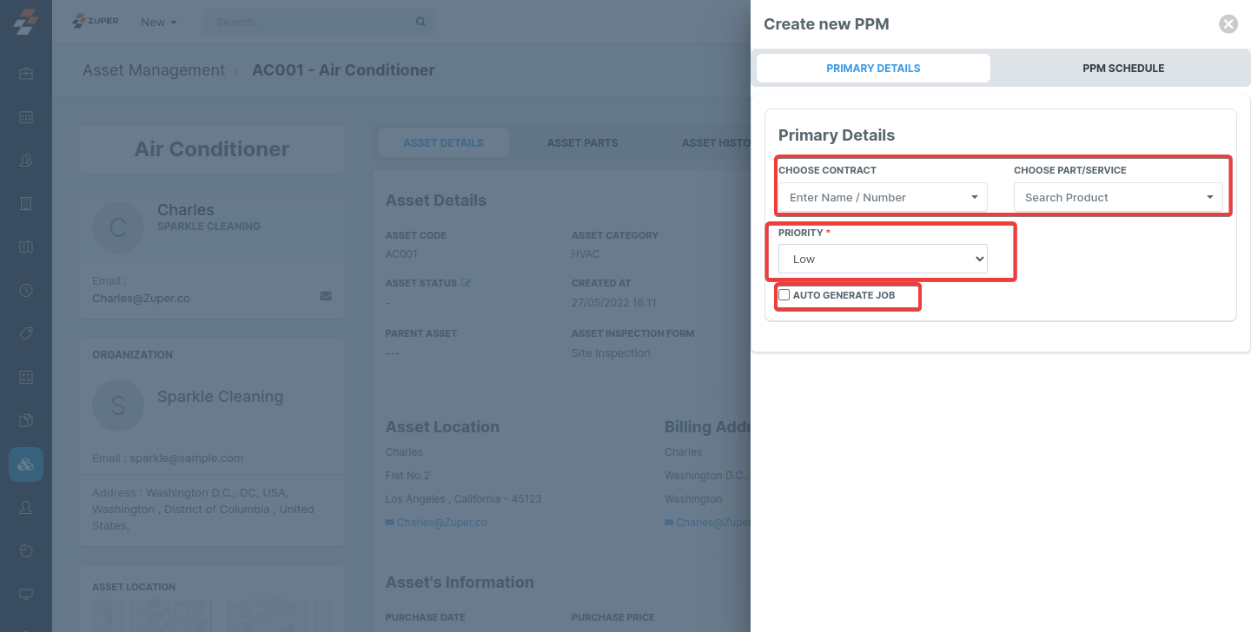1251x632 pixels.
Task: Enable the Auto Generate Job checkbox
Action: point(784,295)
